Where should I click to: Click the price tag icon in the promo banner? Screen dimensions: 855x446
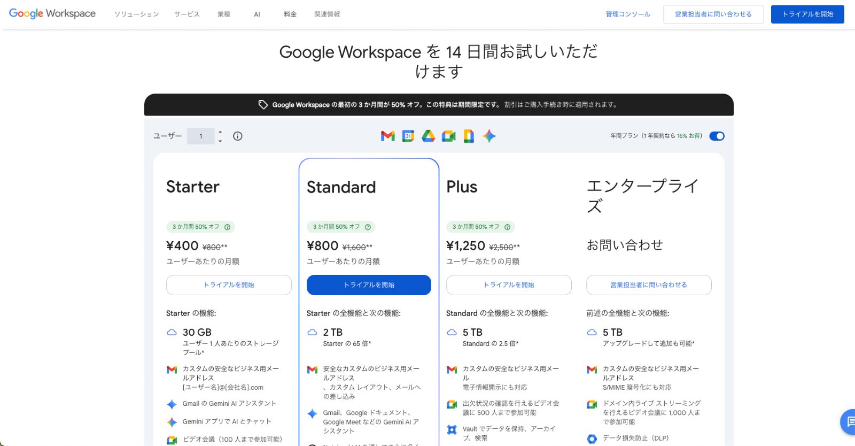tap(263, 105)
